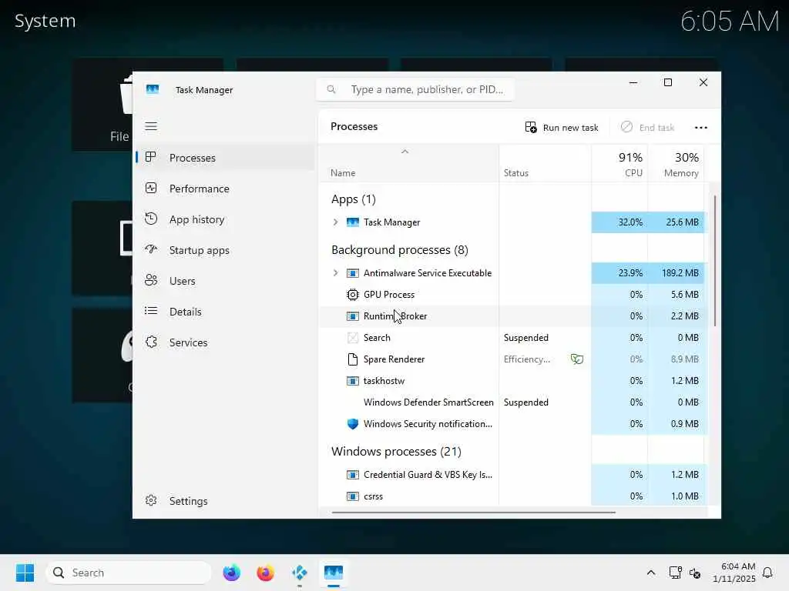Click the Apps (1) group header
The image size is (789, 591).
[x=353, y=199]
